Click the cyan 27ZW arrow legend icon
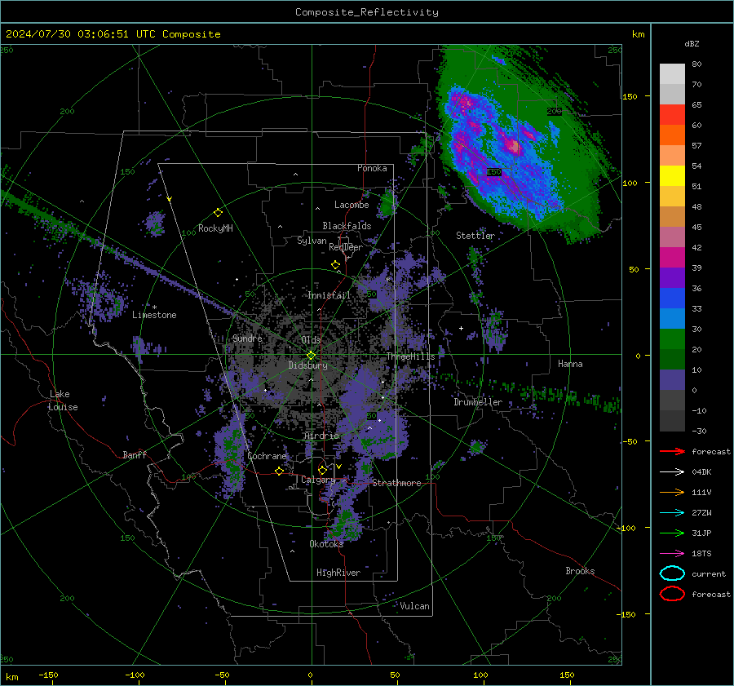This screenshot has width=734, height=686. (x=672, y=513)
